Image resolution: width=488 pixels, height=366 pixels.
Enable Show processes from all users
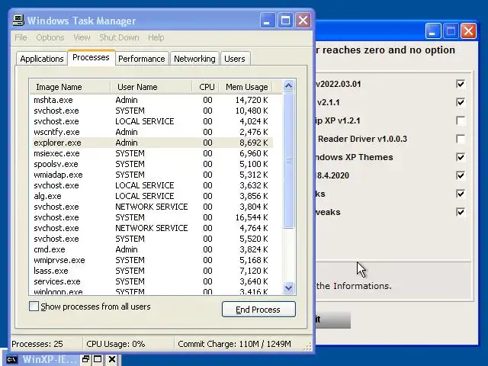tap(34, 307)
